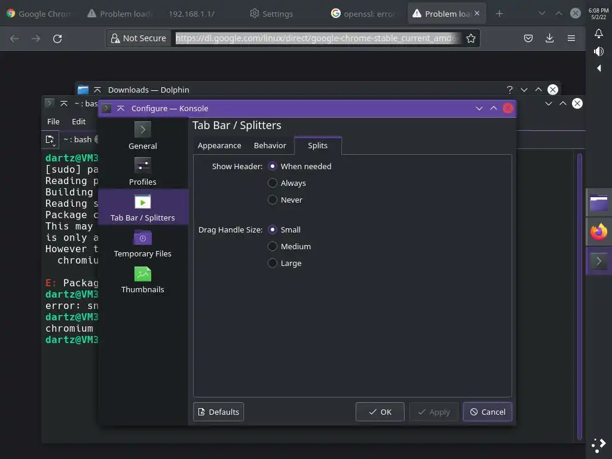This screenshot has width=612, height=459.
Task: Open the Pocket save icon
Action: [x=528, y=38]
